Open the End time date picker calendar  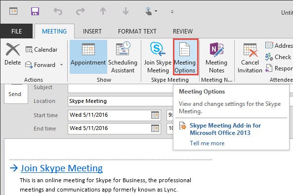(155, 129)
